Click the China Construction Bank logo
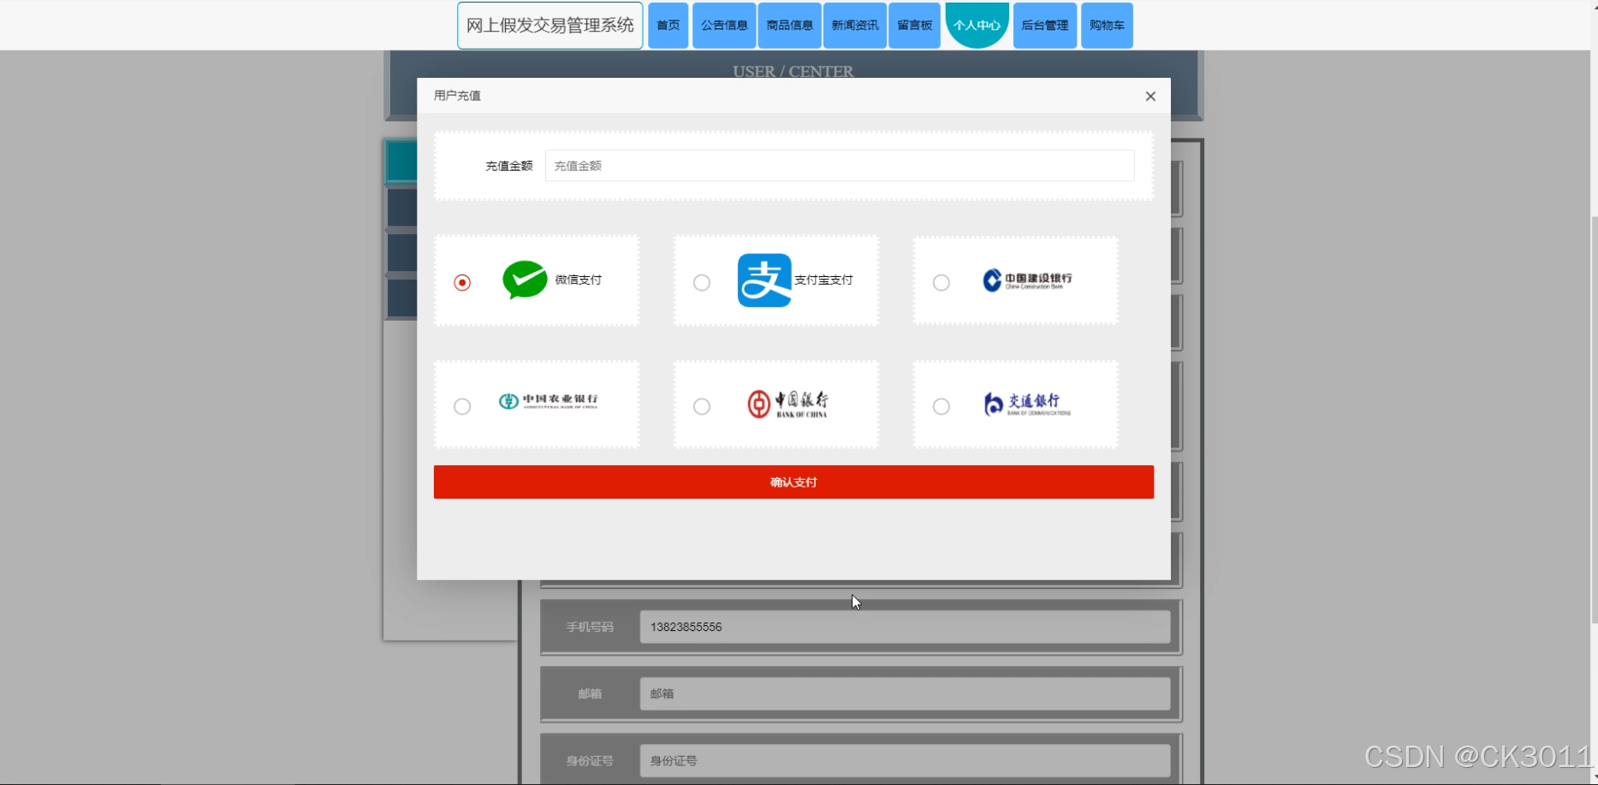 tap(1027, 280)
